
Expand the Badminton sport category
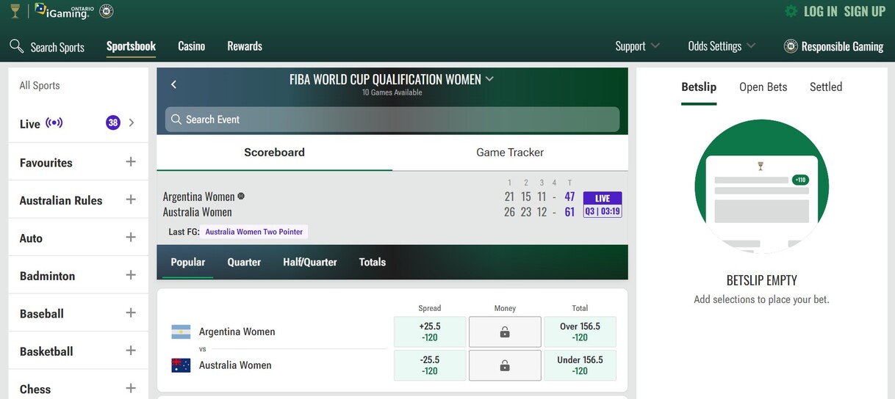(131, 275)
